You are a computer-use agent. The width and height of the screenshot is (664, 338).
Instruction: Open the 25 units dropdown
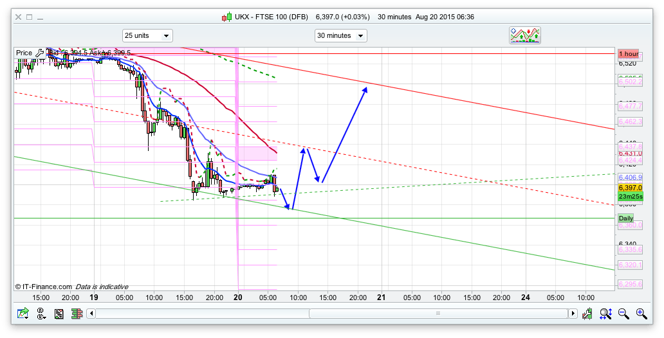(x=147, y=36)
